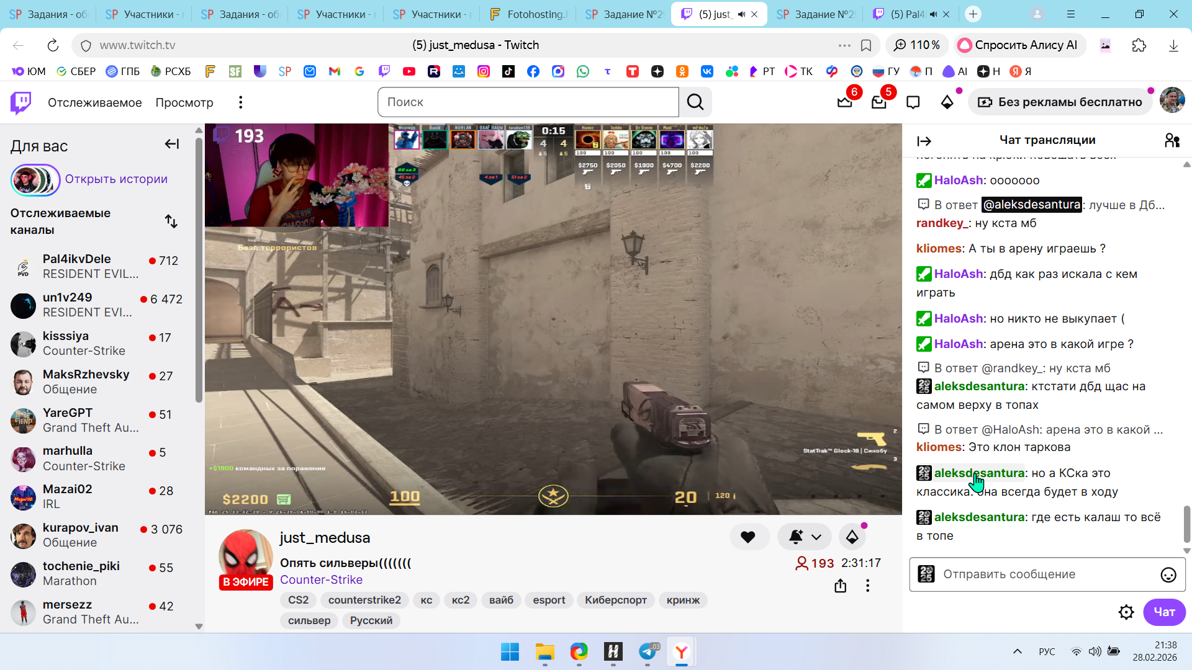The image size is (1192, 670).
Task: Open the Twitch home logo
Action: pyautogui.click(x=21, y=102)
